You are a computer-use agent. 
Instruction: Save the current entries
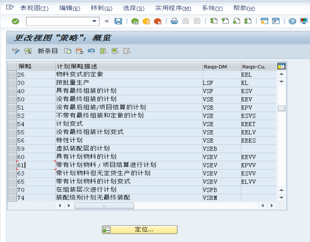(118, 22)
